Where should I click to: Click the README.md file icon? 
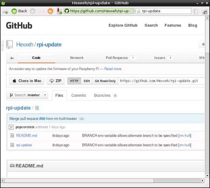click(12, 136)
